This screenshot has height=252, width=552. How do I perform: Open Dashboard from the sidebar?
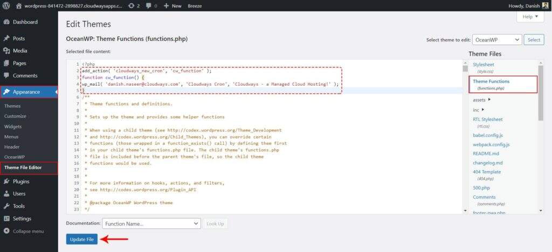click(x=25, y=22)
